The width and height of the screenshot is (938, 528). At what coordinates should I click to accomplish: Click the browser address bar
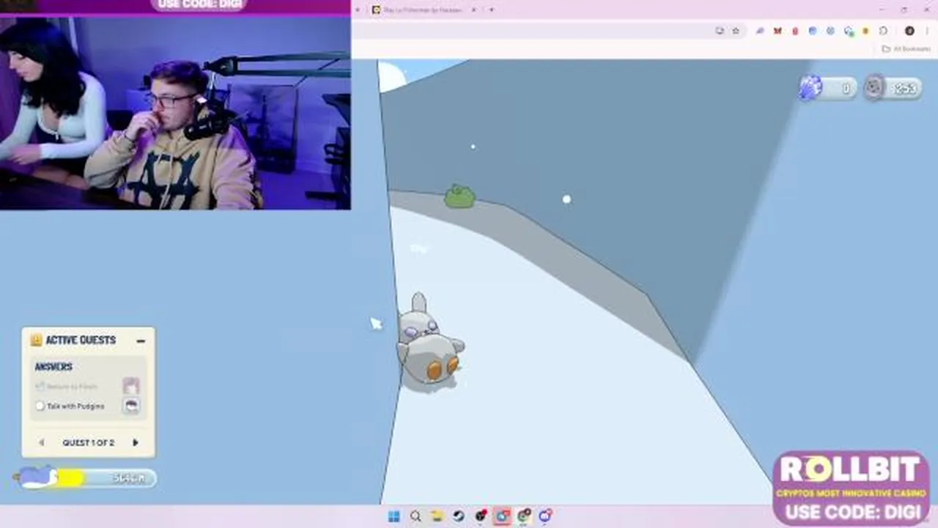550,31
